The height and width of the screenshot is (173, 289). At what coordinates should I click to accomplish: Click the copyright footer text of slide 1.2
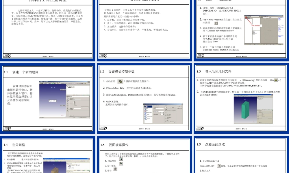click(144, 129)
